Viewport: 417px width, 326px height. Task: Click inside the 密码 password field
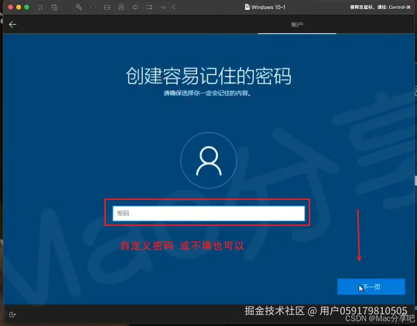click(x=208, y=213)
